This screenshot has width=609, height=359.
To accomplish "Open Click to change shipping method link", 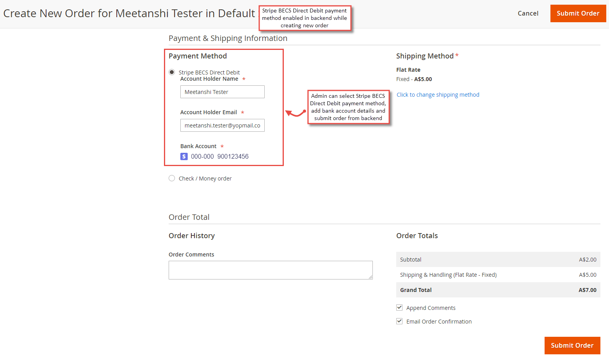I will (x=438, y=94).
